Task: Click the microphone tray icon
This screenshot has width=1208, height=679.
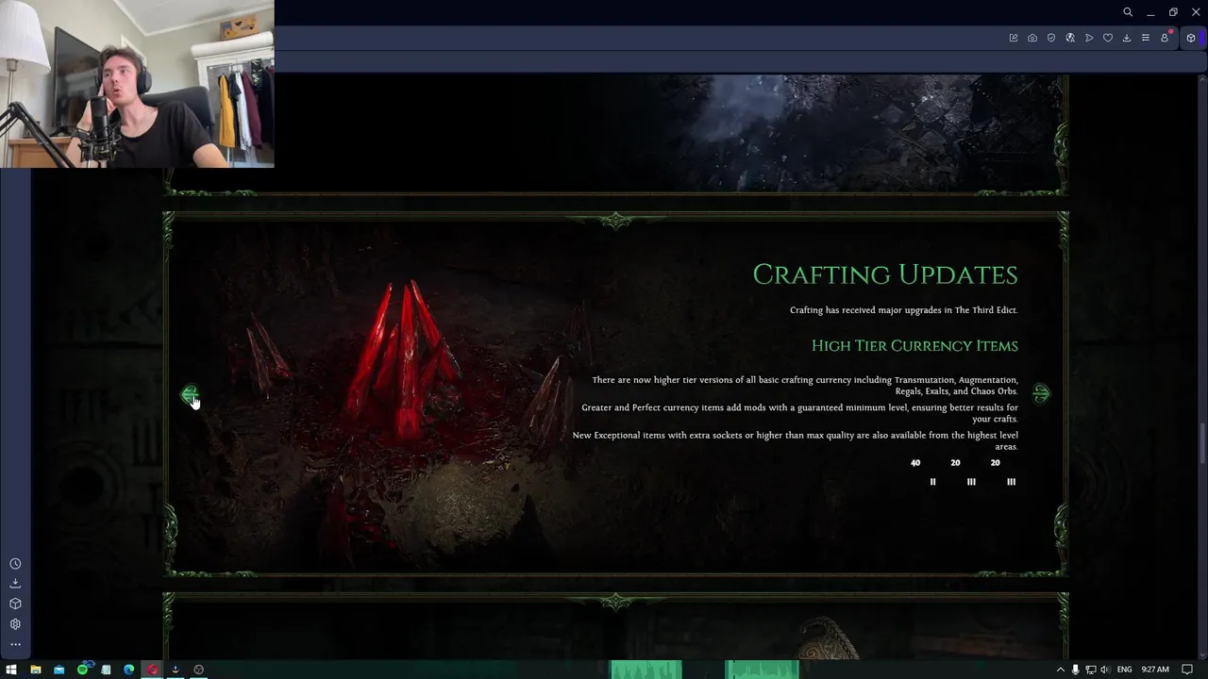Action: tap(1075, 670)
